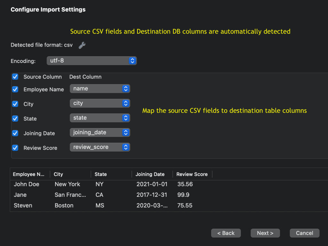Click the wrench icon beside detected file format
The height and width of the screenshot is (246, 328).
[82, 45]
